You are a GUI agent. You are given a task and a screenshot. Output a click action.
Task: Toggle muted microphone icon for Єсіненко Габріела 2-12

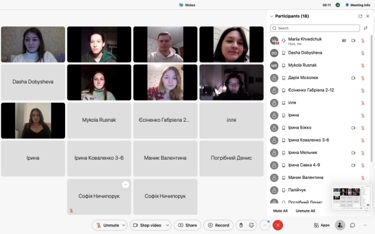(x=363, y=91)
